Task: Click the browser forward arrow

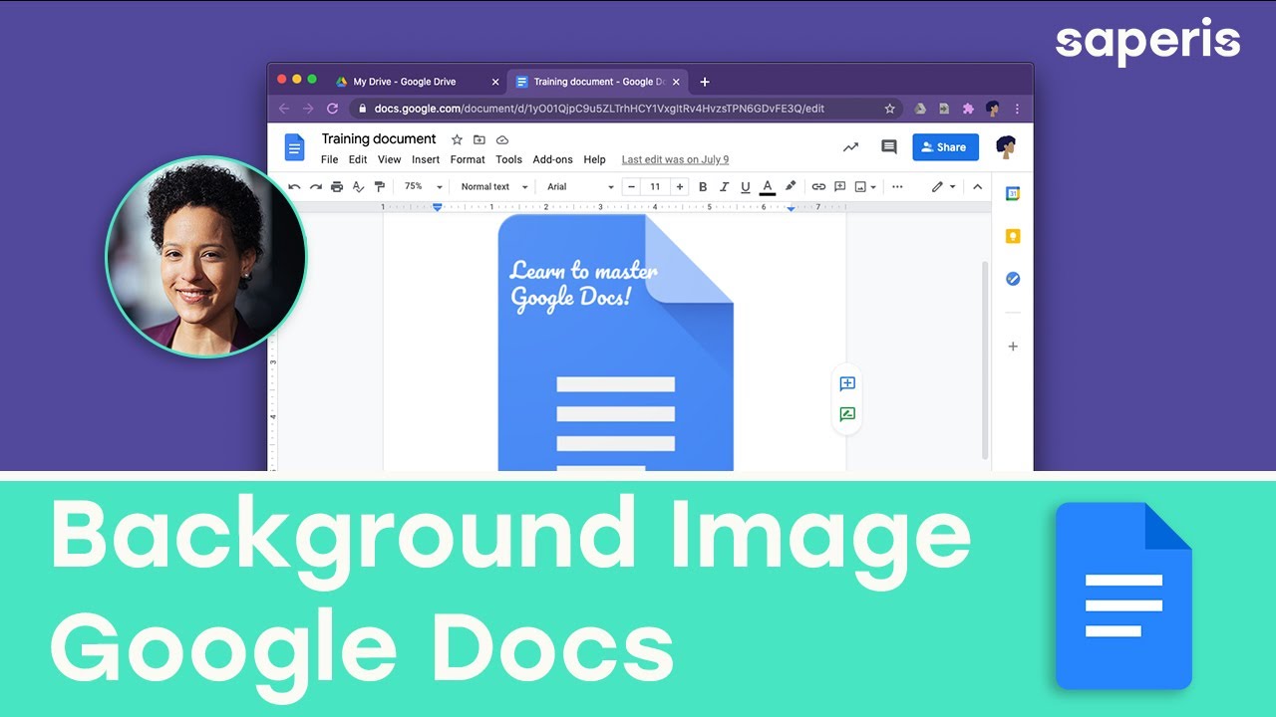Action: pyautogui.click(x=308, y=109)
